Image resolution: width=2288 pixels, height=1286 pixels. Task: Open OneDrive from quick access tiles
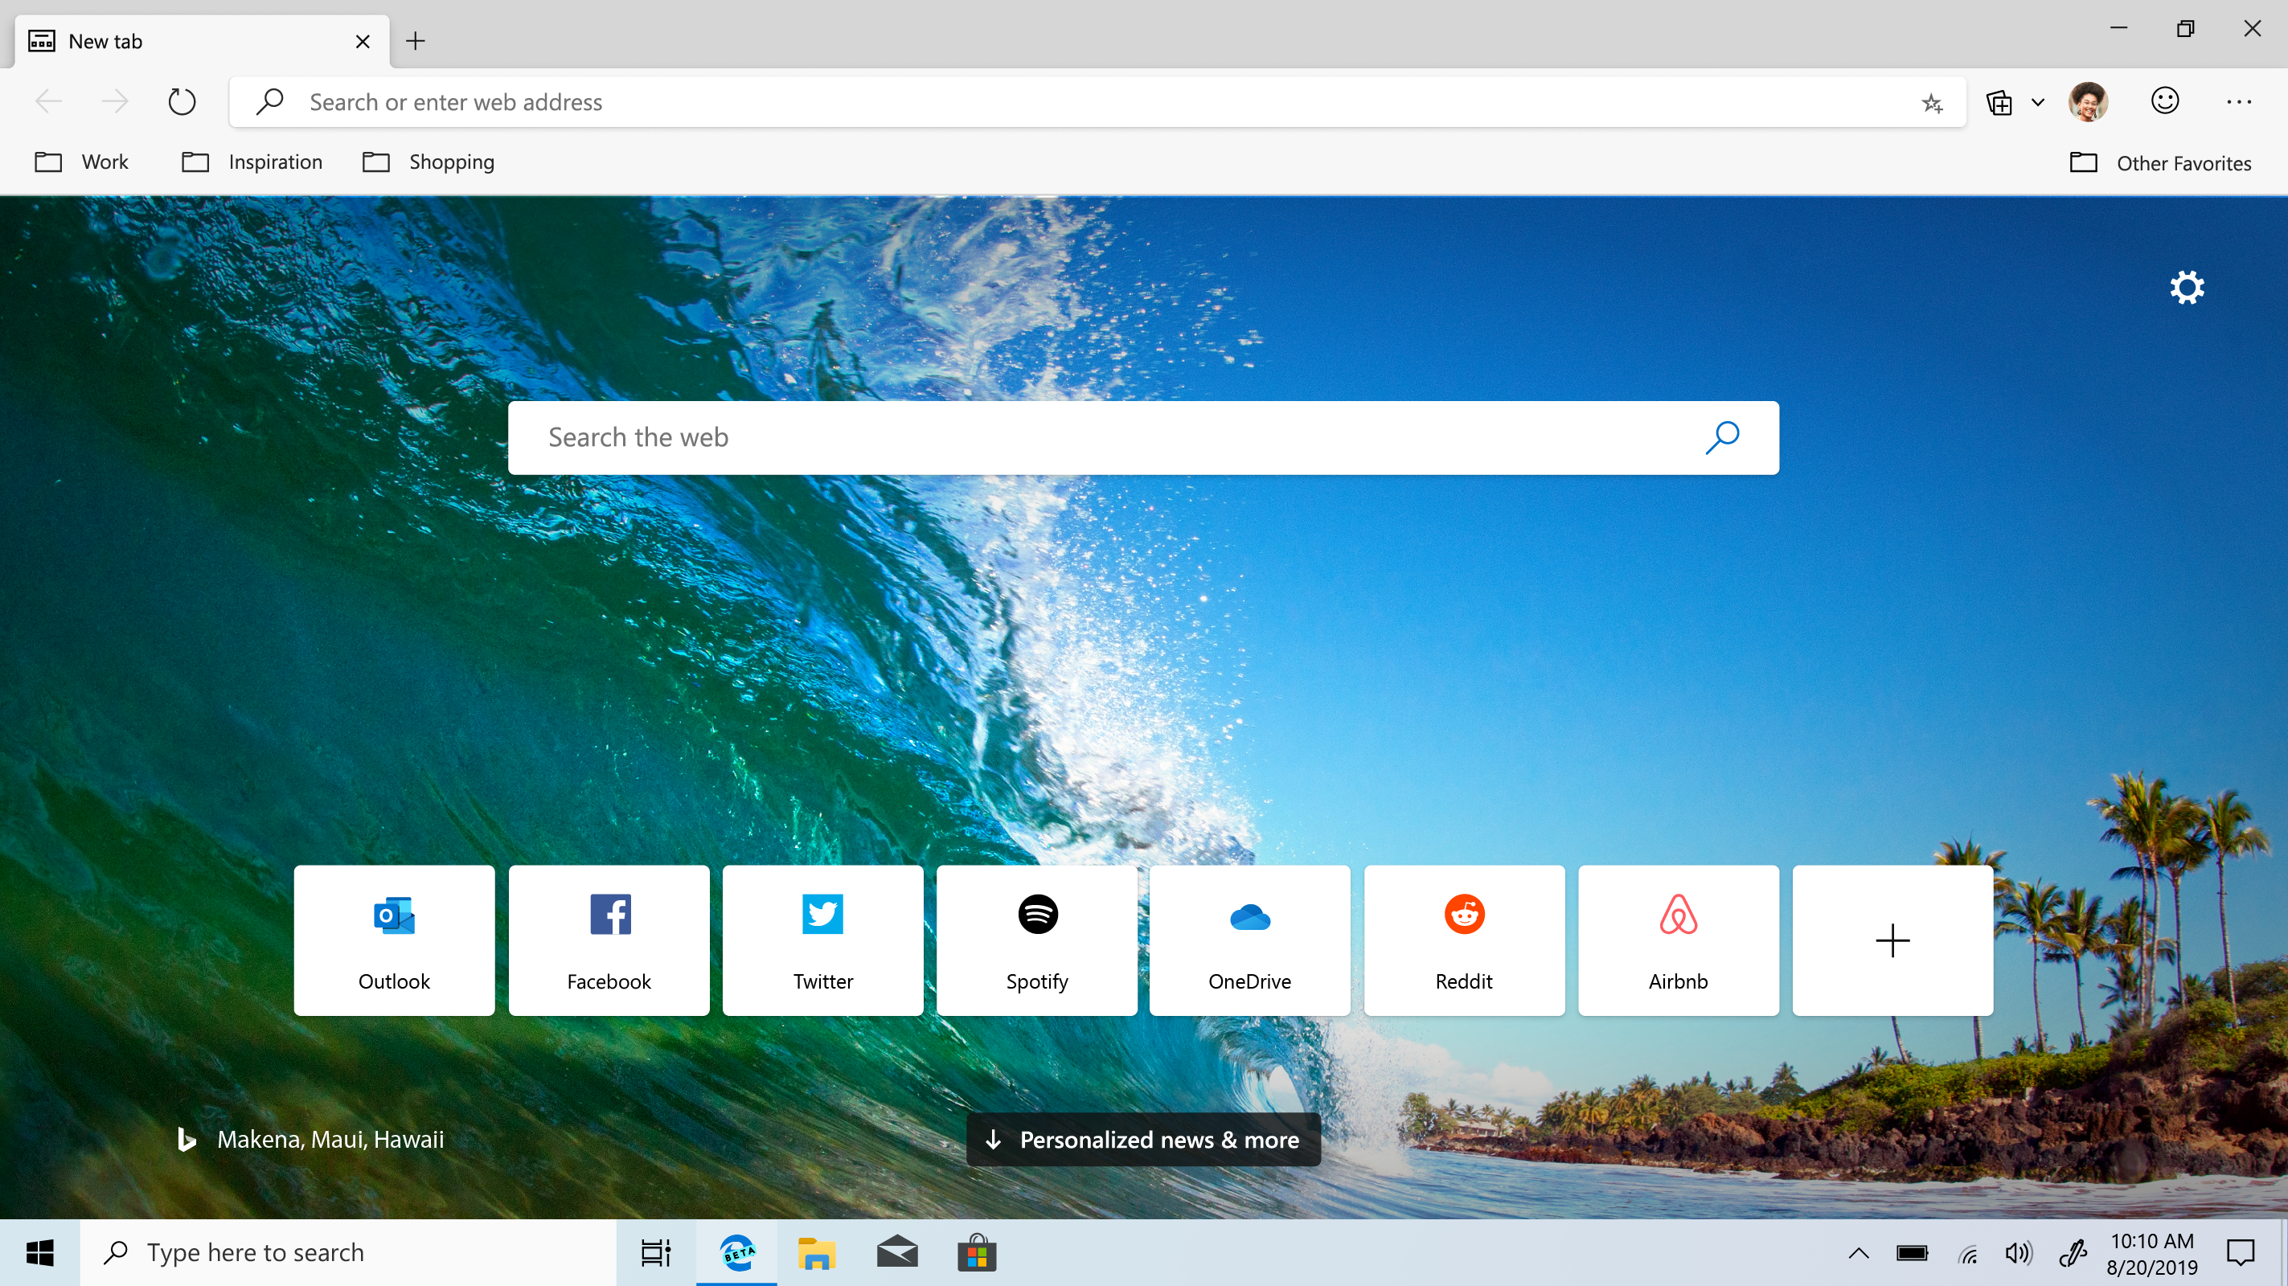click(1249, 939)
